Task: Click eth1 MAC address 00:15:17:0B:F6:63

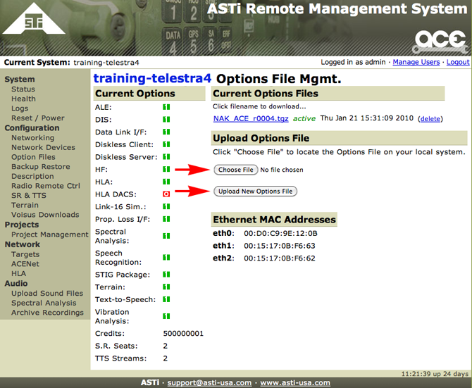Action: click(280, 246)
